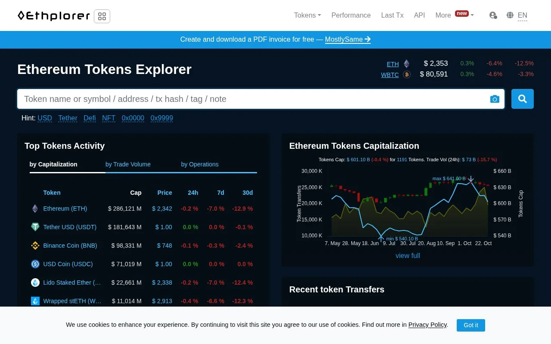Click the Tether hint link
The height and width of the screenshot is (344, 551).
coord(68,118)
